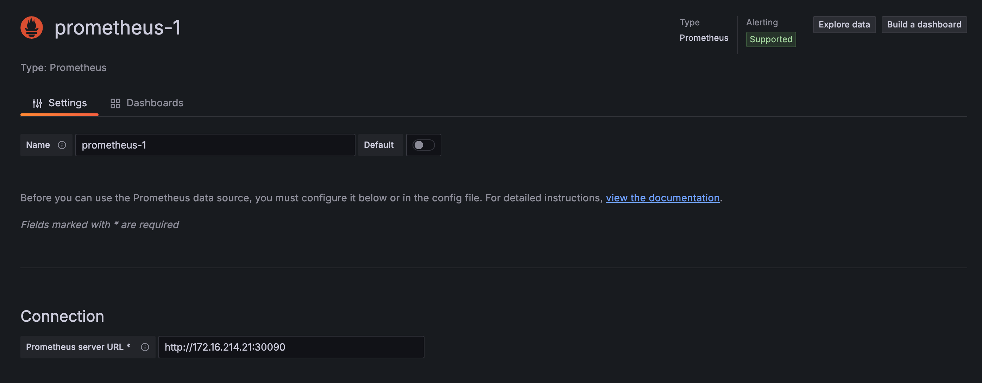Click the Dashboards tab grid icon
The height and width of the screenshot is (383, 982).
coord(115,103)
